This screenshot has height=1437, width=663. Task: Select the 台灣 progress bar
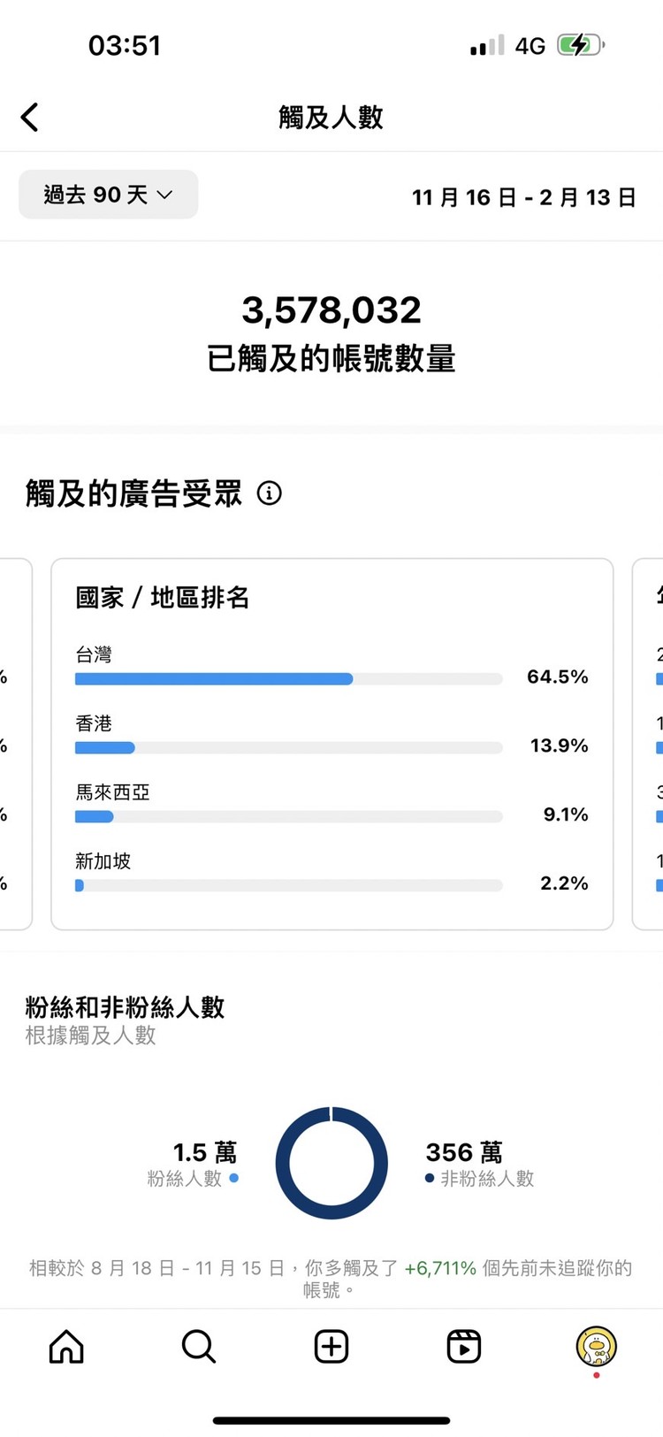[288, 679]
